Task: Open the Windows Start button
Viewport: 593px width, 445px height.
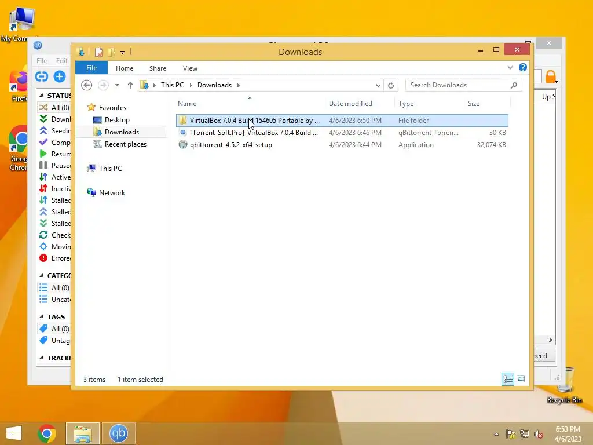Action: point(14,433)
